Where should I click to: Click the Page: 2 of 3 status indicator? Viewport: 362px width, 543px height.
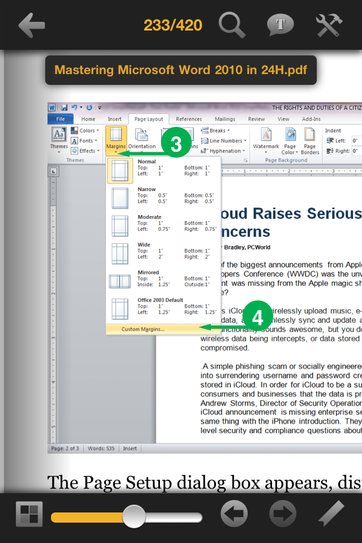[x=65, y=449]
